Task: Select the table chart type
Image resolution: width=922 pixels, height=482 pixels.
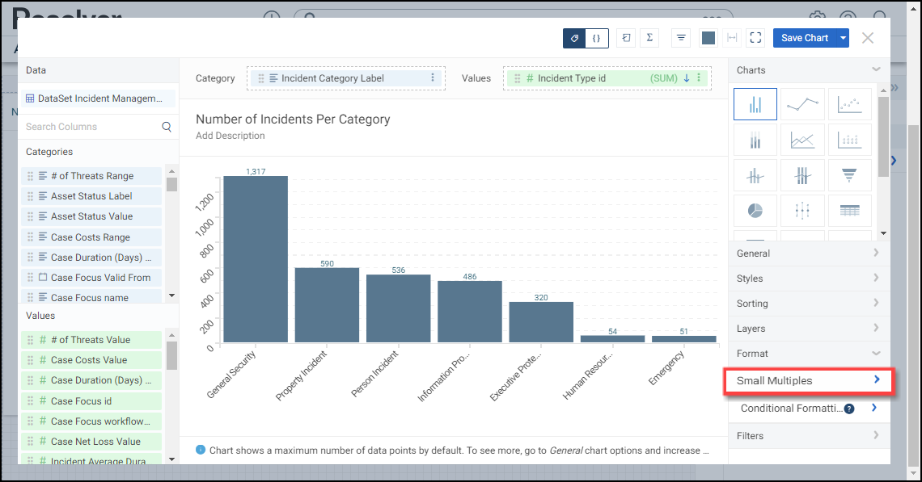Action: (x=849, y=211)
